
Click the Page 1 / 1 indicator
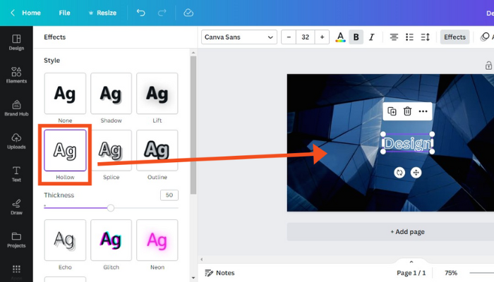coord(411,273)
